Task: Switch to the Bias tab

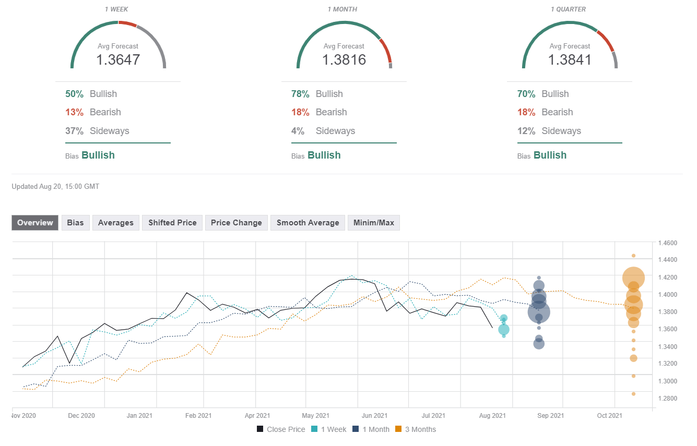Action: click(75, 223)
